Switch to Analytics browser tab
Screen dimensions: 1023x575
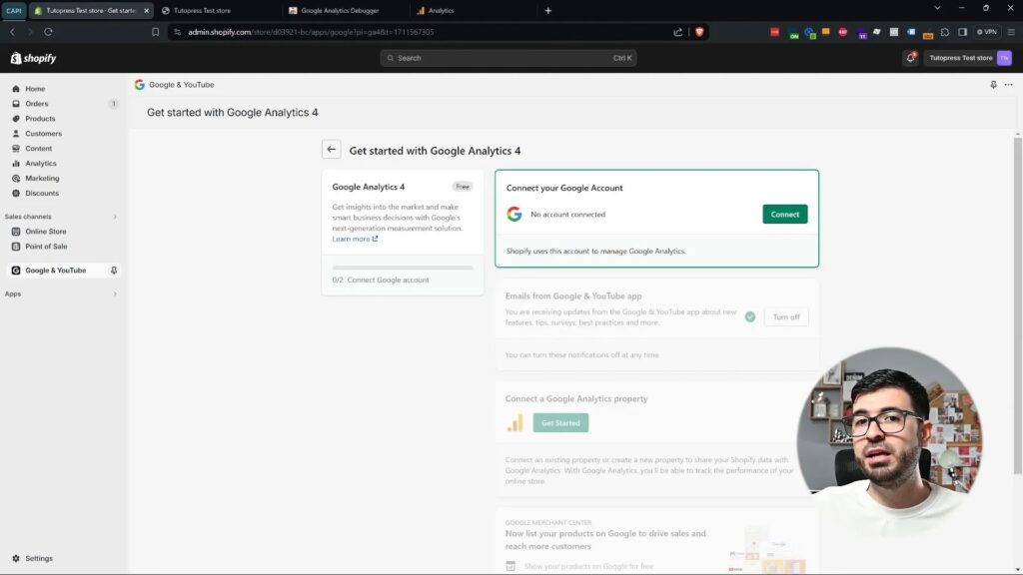tap(441, 10)
